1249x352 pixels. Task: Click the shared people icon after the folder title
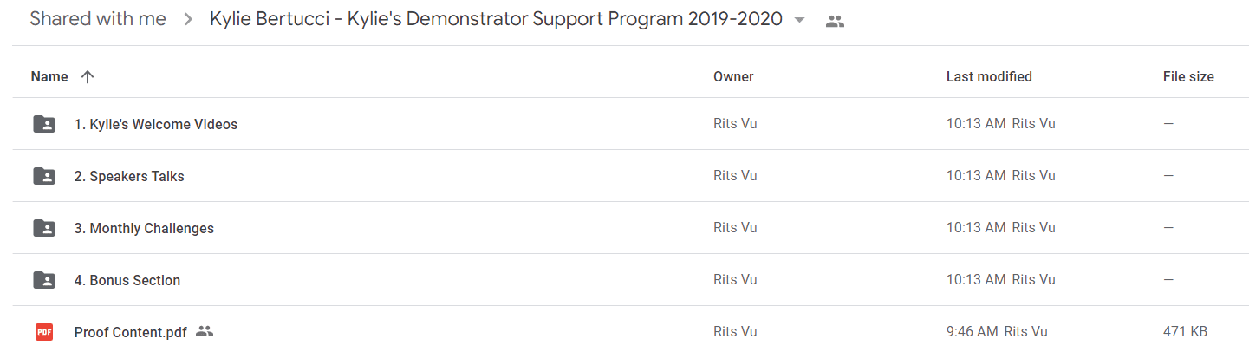pos(835,22)
